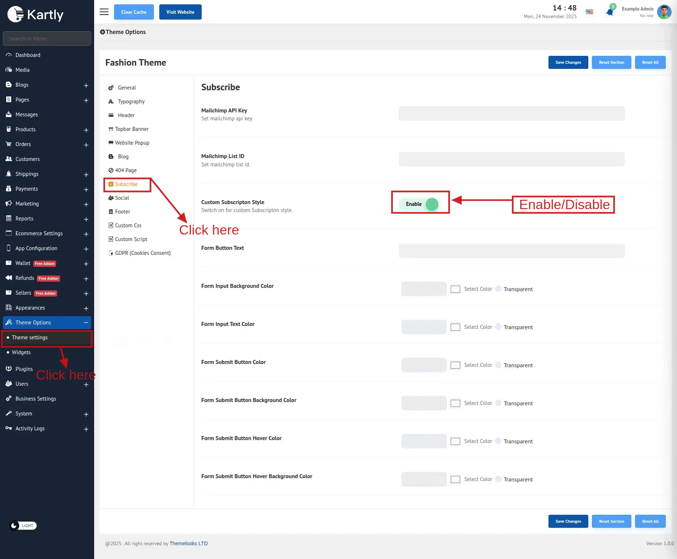Viewport: 677px width, 559px height.
Task: Click the hamburger menu icon
Action: tap(104, 12)
